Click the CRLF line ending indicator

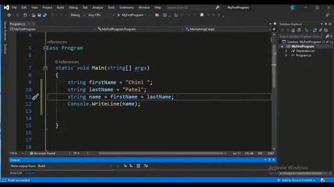coord(270,153)
